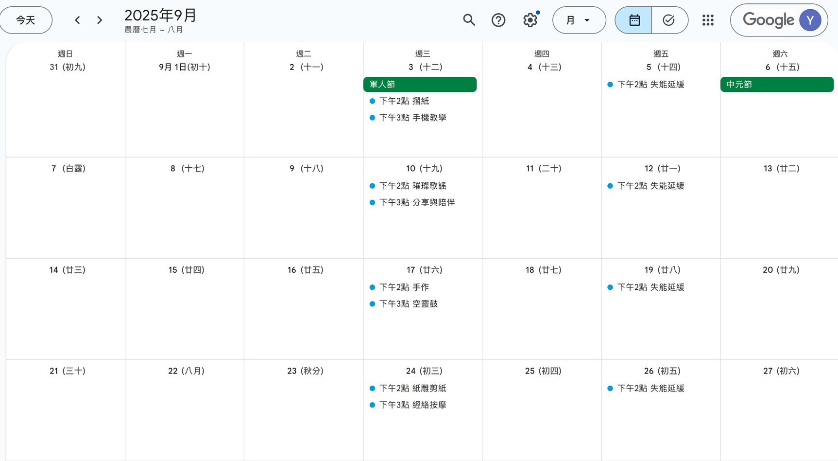Click the search magnifier icon
Screen dimensions: 838x461
(469, 20)
